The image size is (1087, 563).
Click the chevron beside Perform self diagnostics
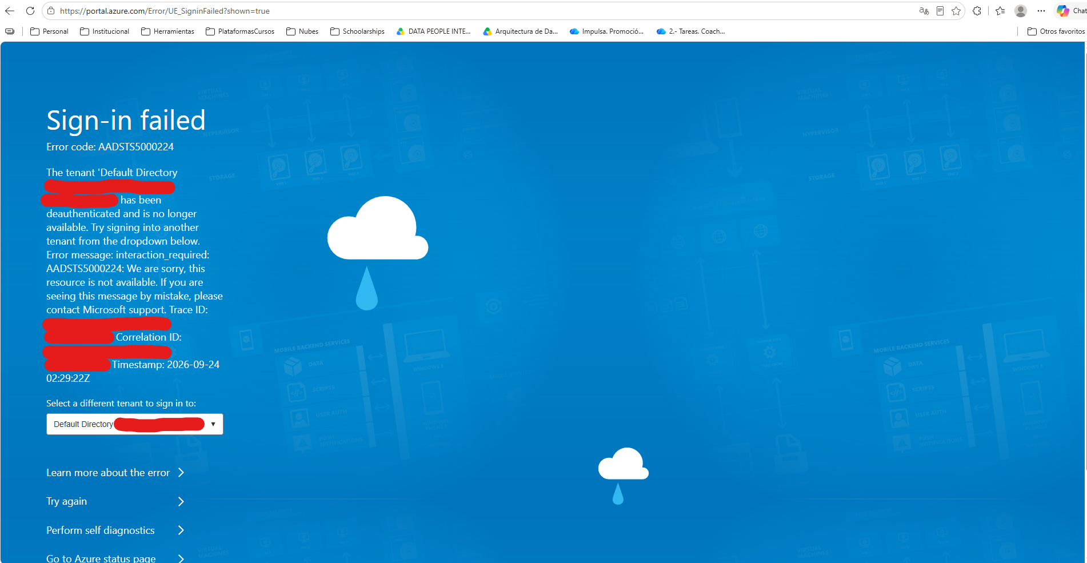point(181,530)
